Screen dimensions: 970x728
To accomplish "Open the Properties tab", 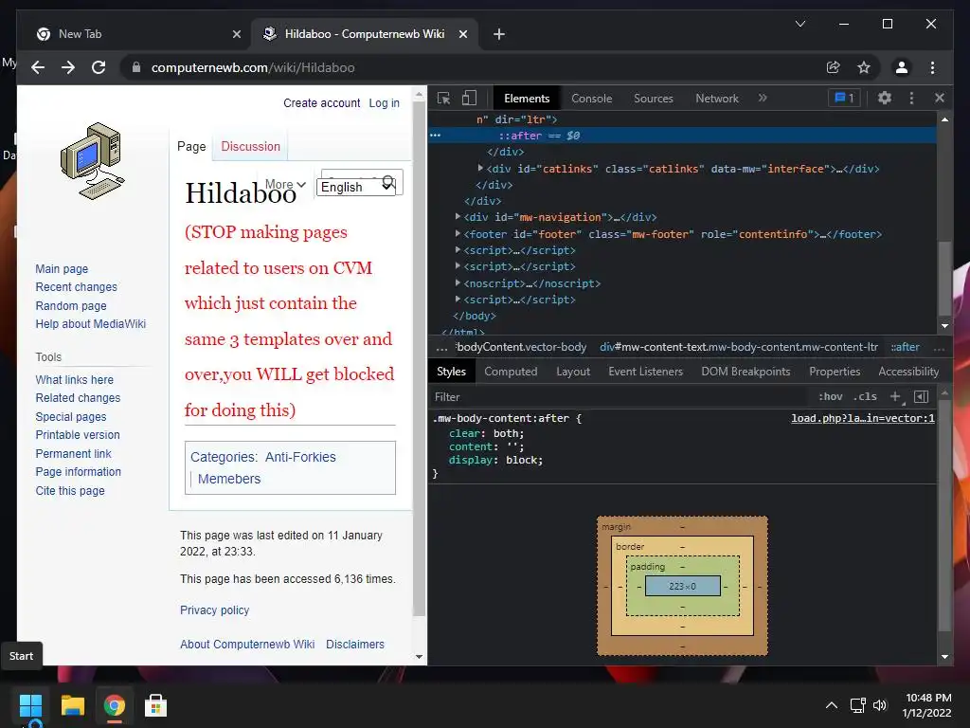I will tap(835, 372).
